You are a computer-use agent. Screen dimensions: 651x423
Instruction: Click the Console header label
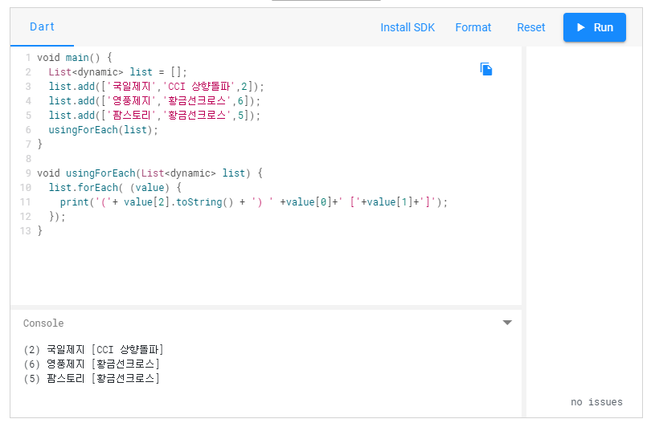coord(43,323)
